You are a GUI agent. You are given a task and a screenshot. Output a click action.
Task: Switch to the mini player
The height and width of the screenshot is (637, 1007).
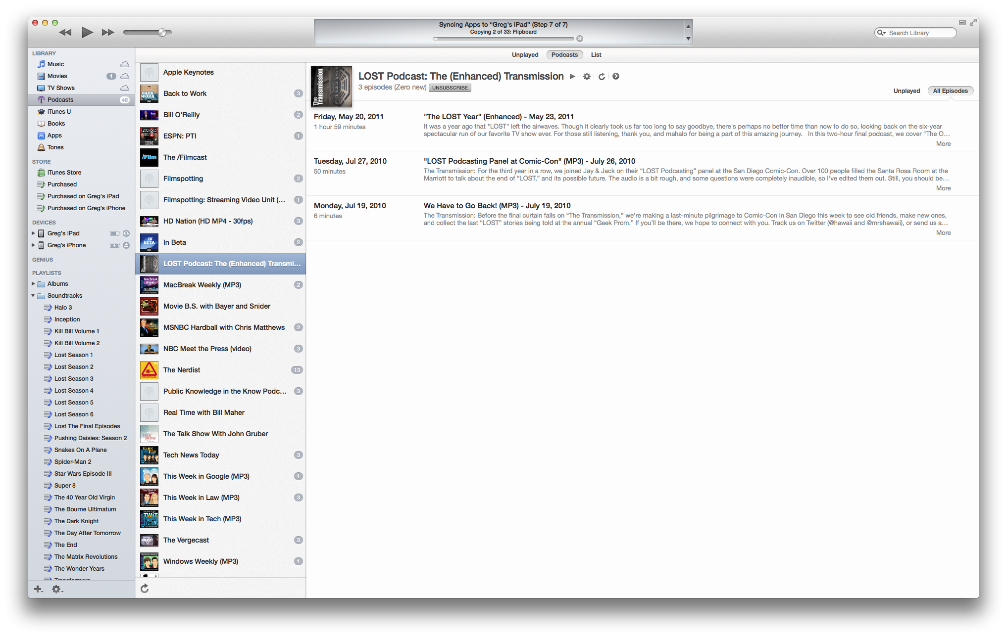(x=962, y=22)
